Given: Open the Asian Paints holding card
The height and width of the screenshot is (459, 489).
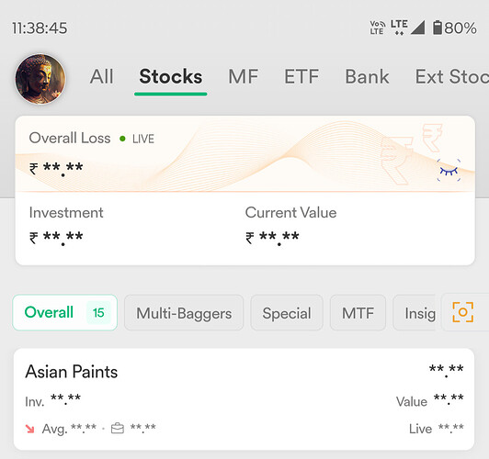Looking at the screenshot, I should coord(244,399).
